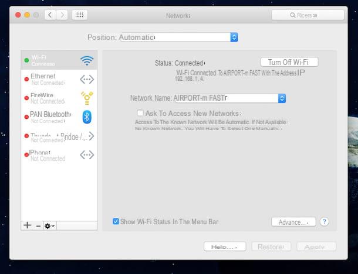Remove selected service with minus button
Image resolution: width=358 pixels, height=274 pixels.
click(x=38, y=226)
